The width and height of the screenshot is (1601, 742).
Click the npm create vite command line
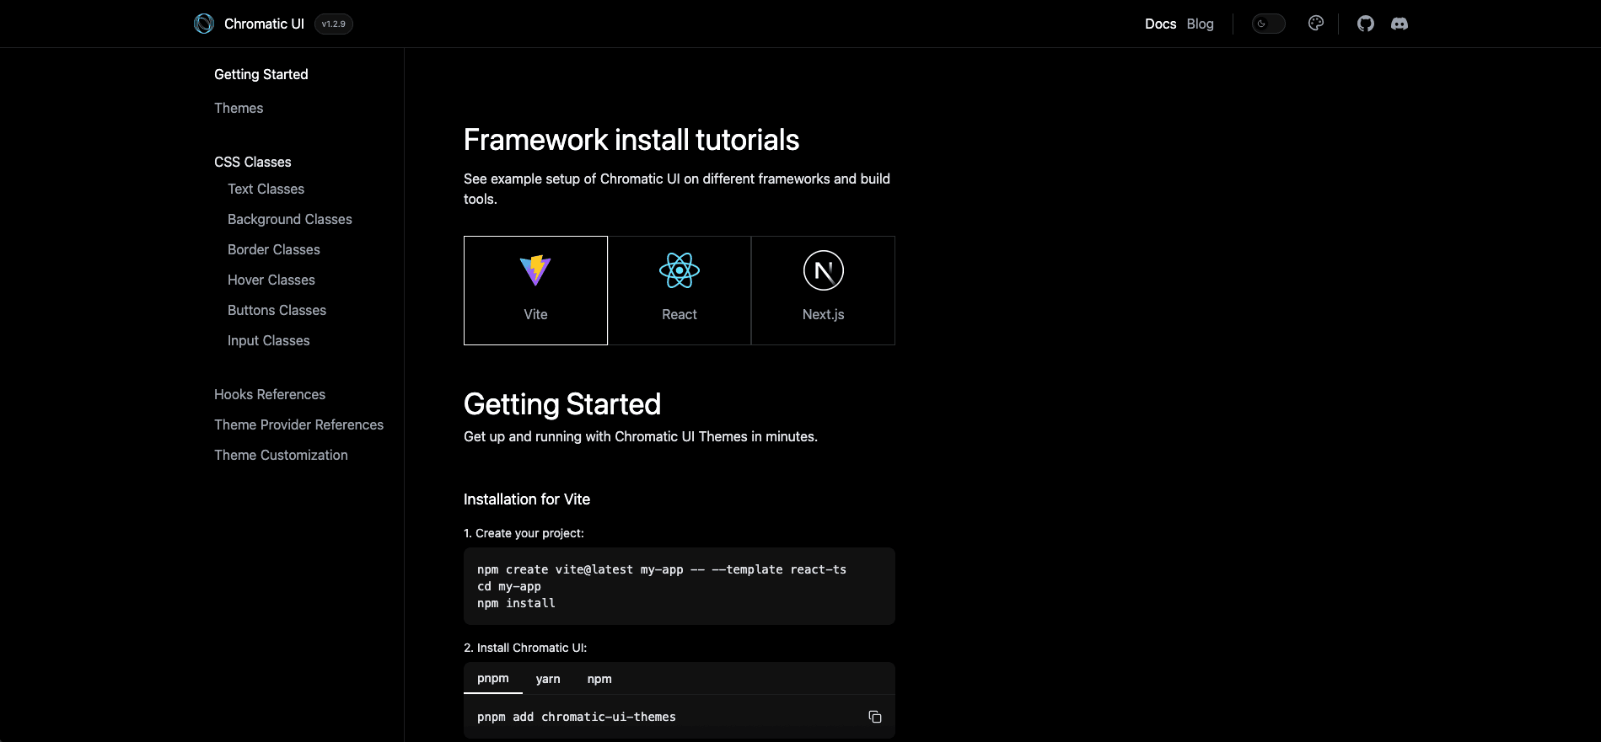[662, 569]
